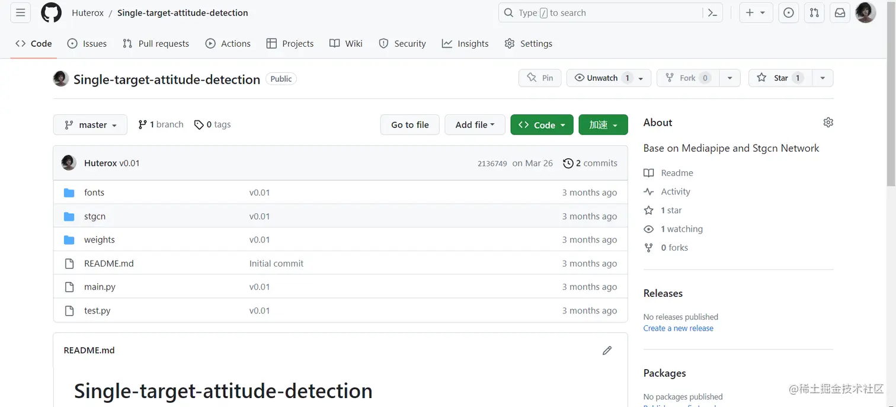896x407 pixels.
Task: Click the Single-target-attitude-detection breadcrumb link
Action: 183,13
